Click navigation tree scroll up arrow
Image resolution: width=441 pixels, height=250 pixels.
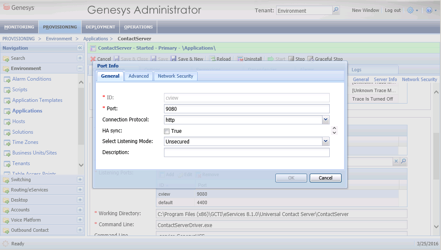(81, 82)
